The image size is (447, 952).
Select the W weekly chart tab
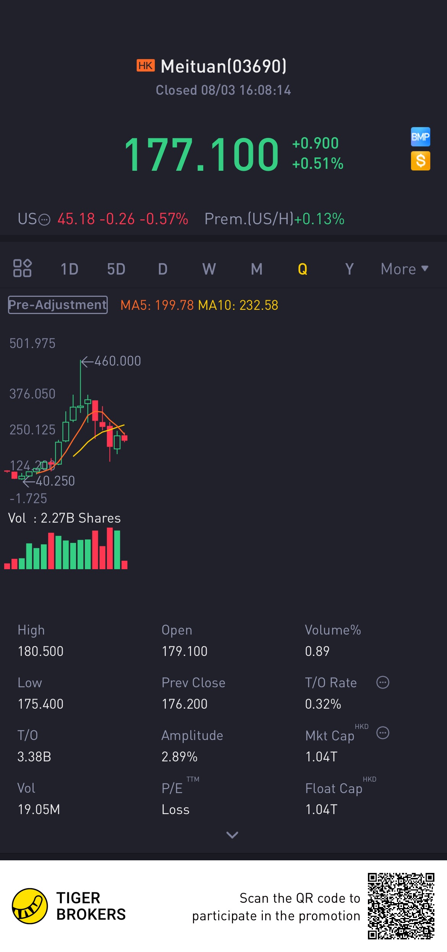point(209,269)
